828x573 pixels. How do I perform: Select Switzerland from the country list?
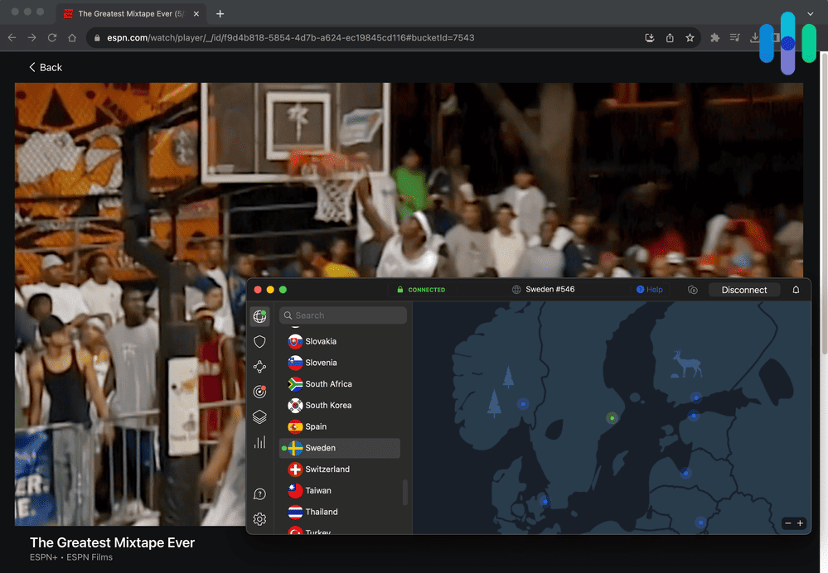tap(325, 469)
